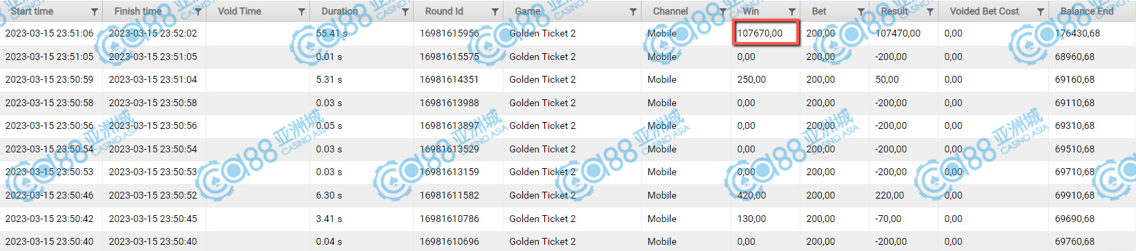Open filter icon on Result column
This screenshot has height=251, width=1136.
pyautogui.click(x=930, y=12)
